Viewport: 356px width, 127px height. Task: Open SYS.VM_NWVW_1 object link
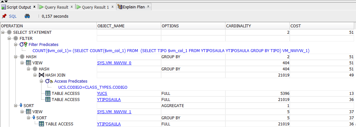(114, 112)
